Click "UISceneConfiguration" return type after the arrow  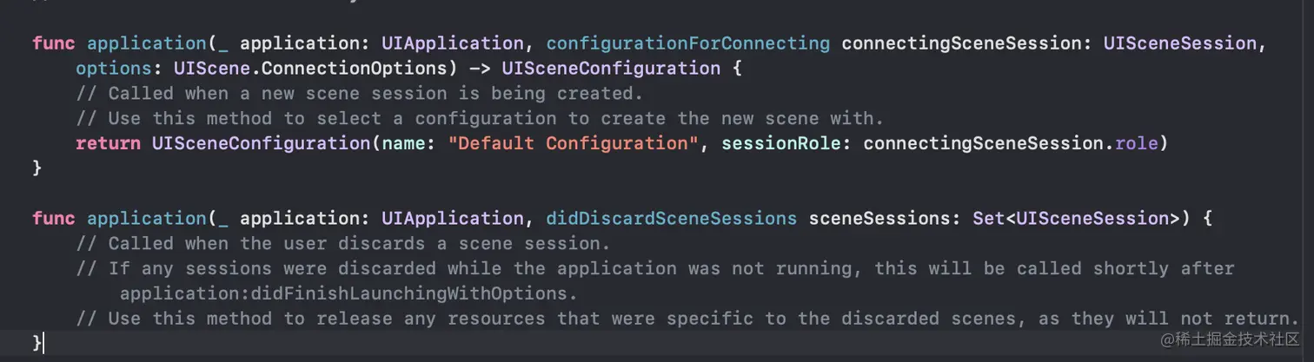coord(611,68)
